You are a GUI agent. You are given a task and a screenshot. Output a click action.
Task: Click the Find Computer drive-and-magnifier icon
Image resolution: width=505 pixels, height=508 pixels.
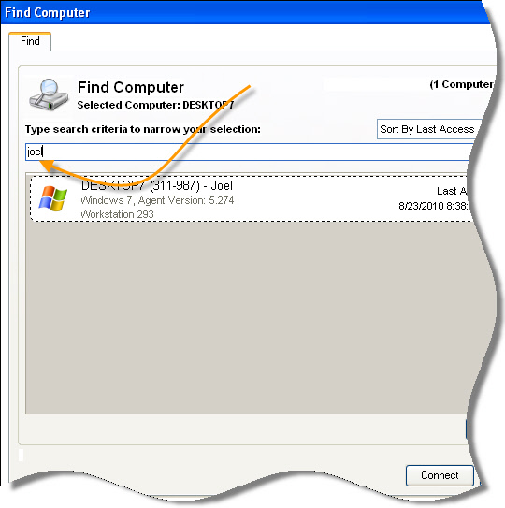point(49,94)
